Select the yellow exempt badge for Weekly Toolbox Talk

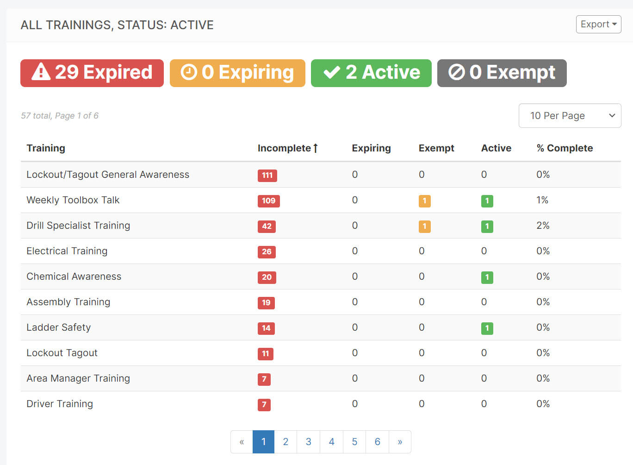point(424,201)
